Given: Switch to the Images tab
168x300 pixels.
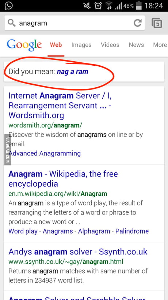Looking at the screenshot, I should click(x=81, y=45).
